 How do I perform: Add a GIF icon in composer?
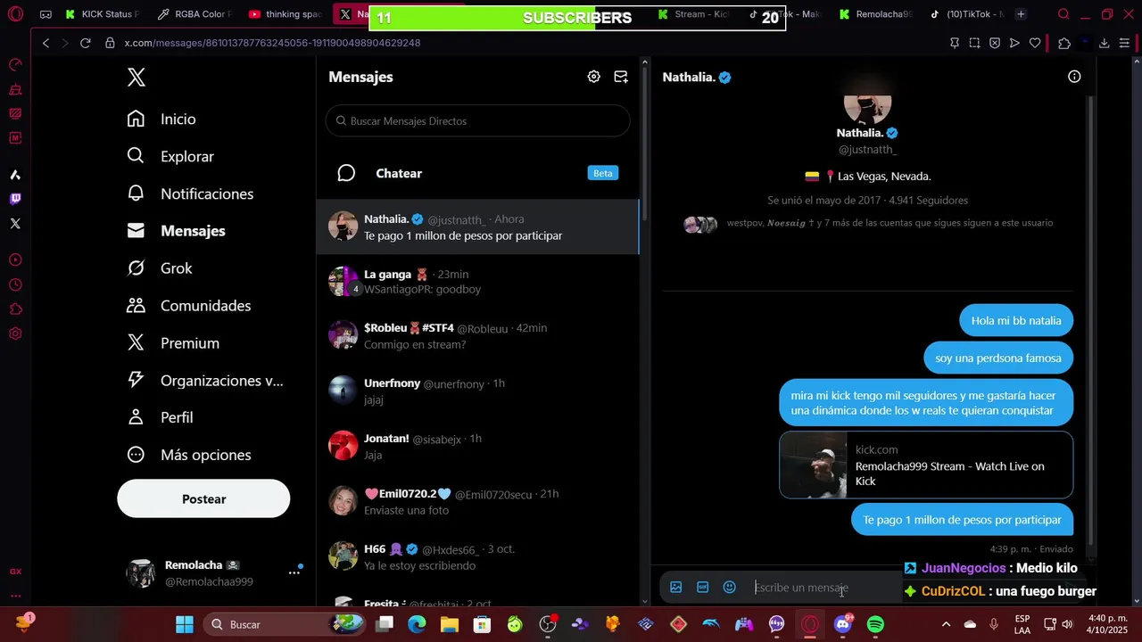coord(702,588)
